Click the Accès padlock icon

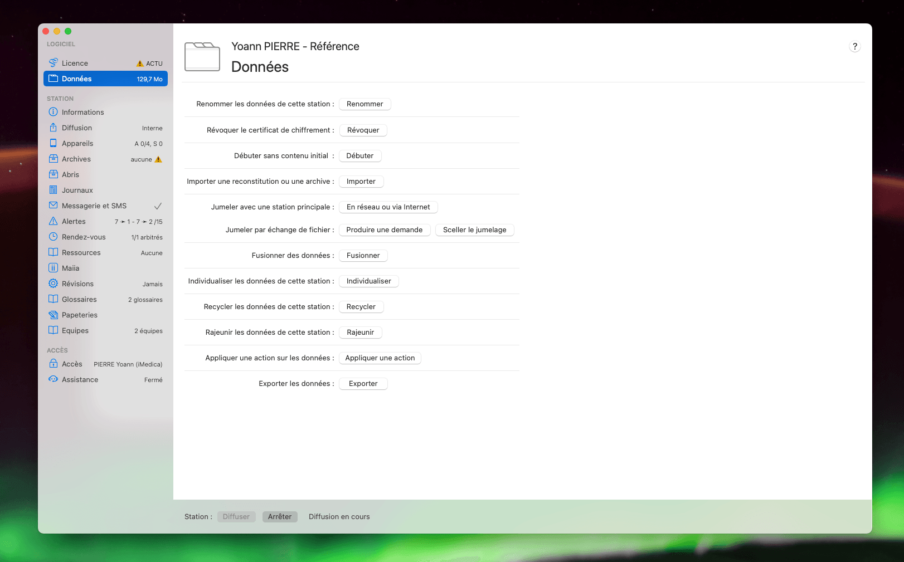54,364
